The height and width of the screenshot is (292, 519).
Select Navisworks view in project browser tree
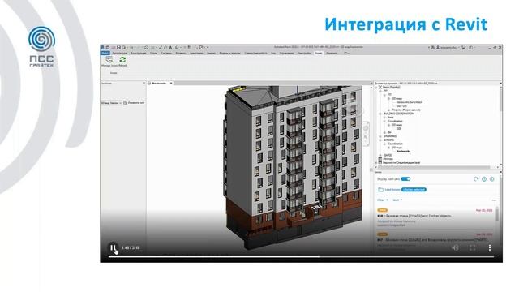[404, 152]
